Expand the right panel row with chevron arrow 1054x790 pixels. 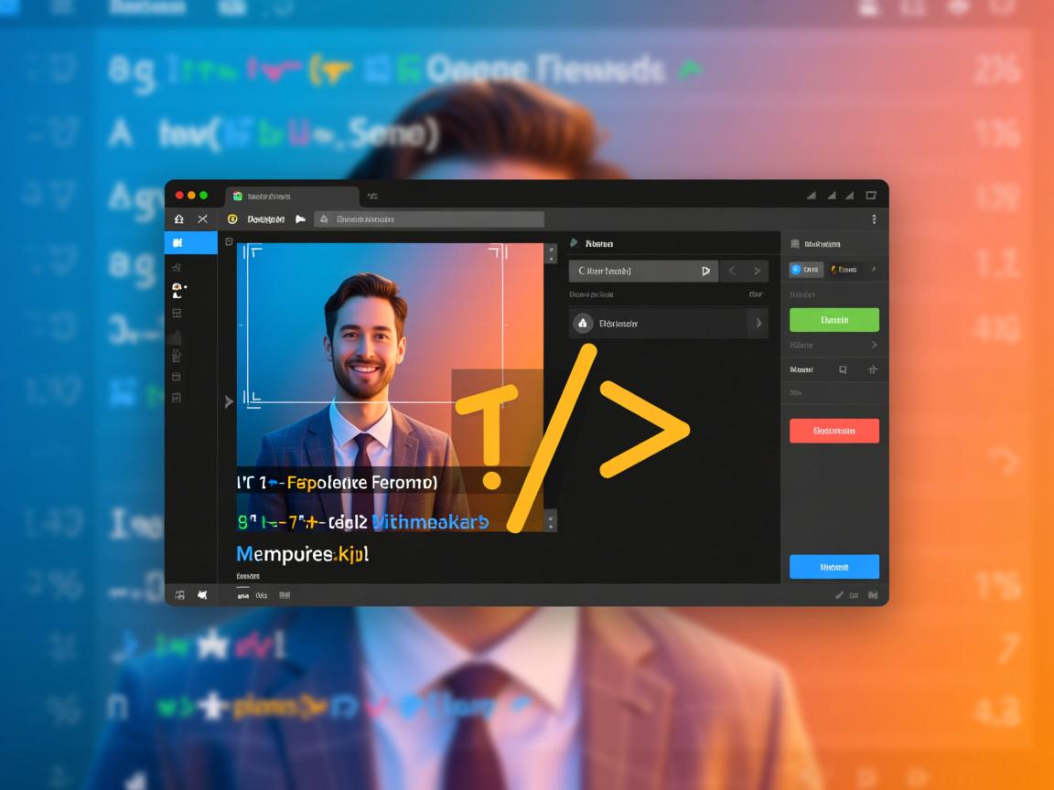[x=874, y=345]
